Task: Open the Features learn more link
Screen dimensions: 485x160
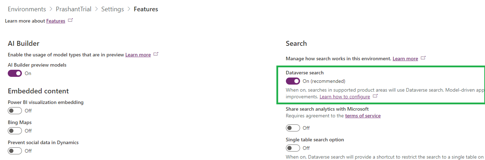Action: point(56,21)
